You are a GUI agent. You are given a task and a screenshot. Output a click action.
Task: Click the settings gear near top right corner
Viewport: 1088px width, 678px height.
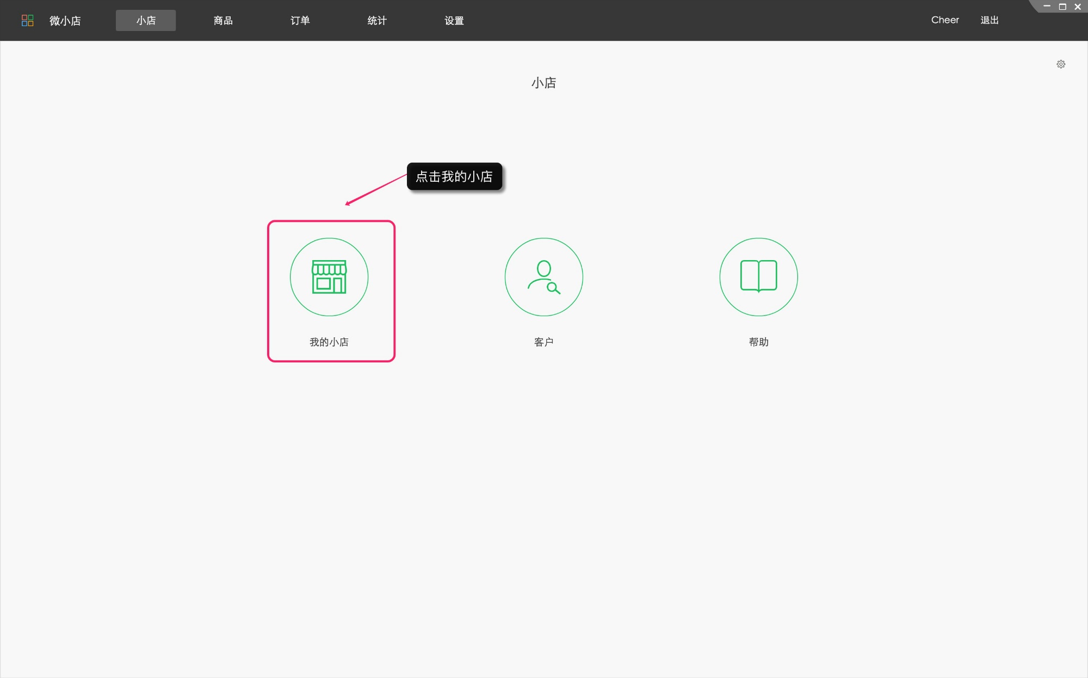(x=1061, y=64)
